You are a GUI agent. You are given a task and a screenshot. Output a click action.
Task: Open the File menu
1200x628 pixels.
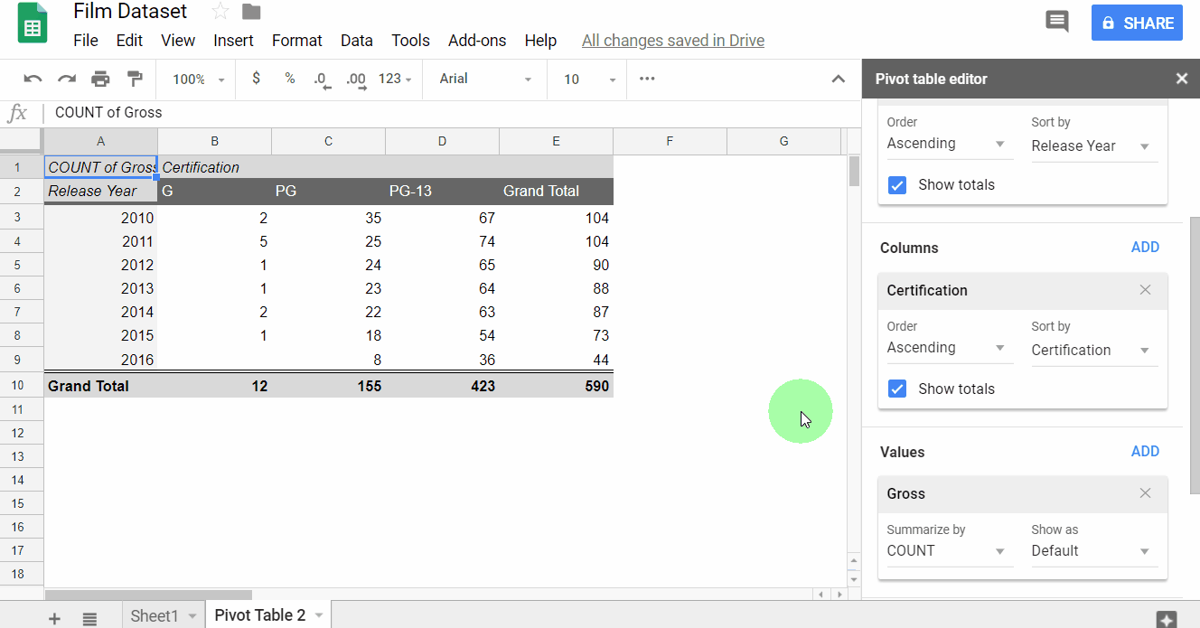click(x=86, y=41)
